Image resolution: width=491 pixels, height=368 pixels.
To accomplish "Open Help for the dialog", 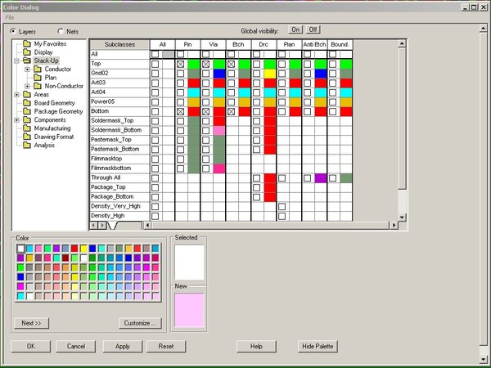I will (256, 347).
